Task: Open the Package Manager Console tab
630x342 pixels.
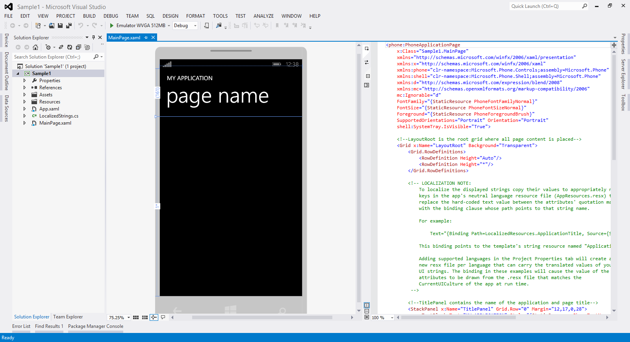Action: pos(96,326)
